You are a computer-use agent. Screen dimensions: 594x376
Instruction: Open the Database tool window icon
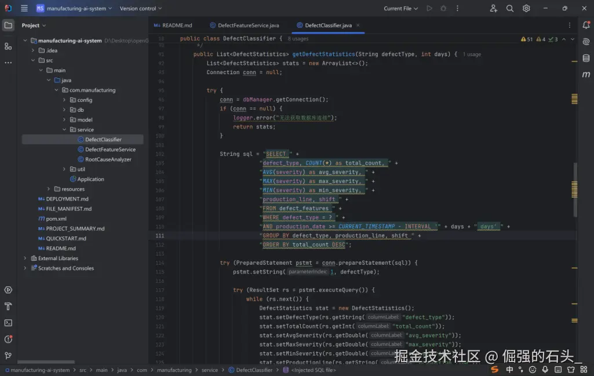point(586,58)
